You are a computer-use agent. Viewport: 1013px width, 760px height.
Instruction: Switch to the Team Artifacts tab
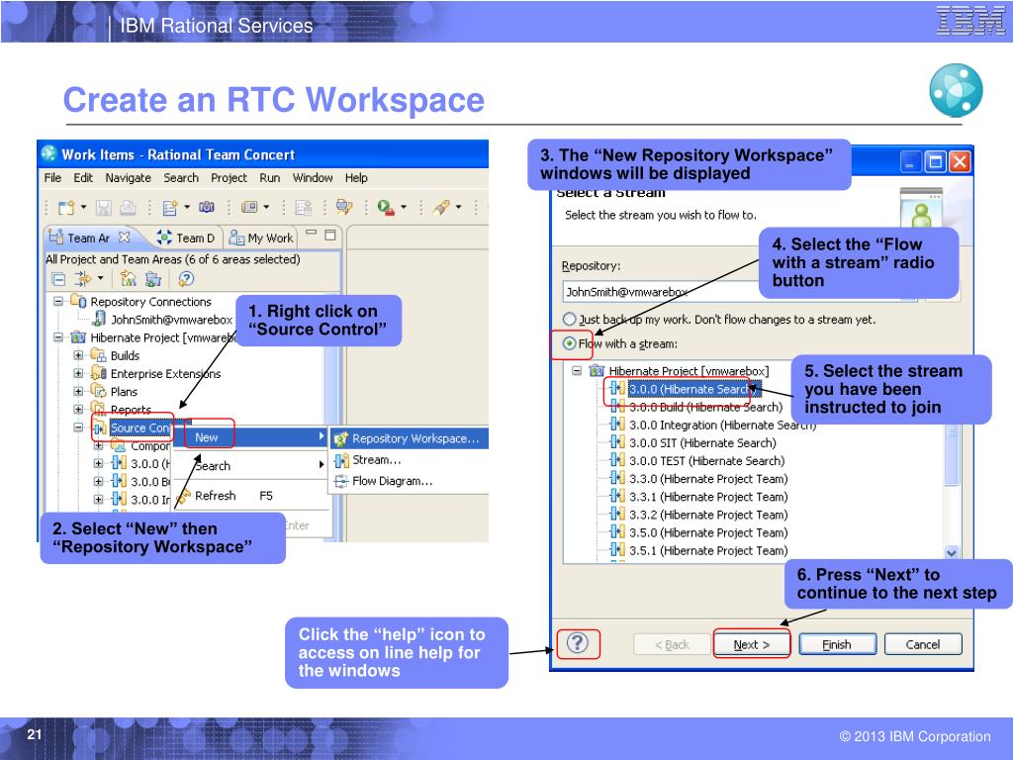tap(88, 237)
